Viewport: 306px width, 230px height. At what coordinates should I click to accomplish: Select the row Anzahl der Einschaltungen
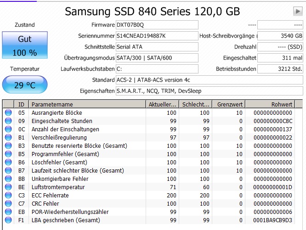point(149,129)
